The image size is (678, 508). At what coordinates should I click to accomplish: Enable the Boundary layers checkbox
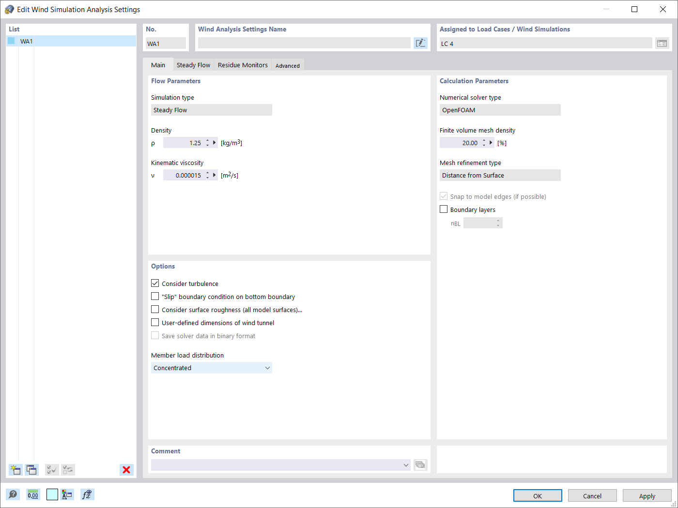(444, 209)
